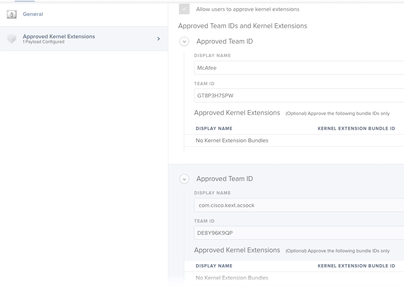Image resolution: width=404 pixels, height=287 pixels.
Task: Click the Approved Kernel Extensions brick icon
Action: [x=11, y=39]
